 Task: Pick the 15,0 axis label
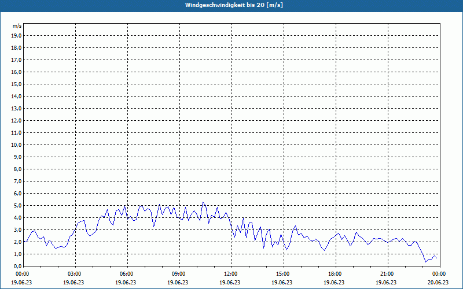click(x=17, y=84)
